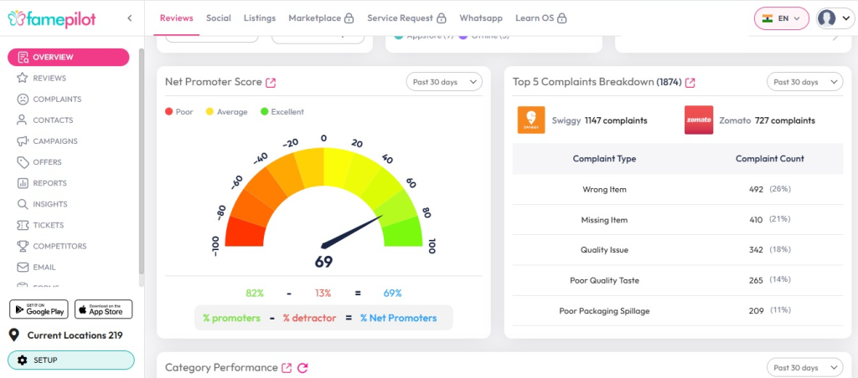
Task: Click the Contacts person icon
Action: [23, 120]
